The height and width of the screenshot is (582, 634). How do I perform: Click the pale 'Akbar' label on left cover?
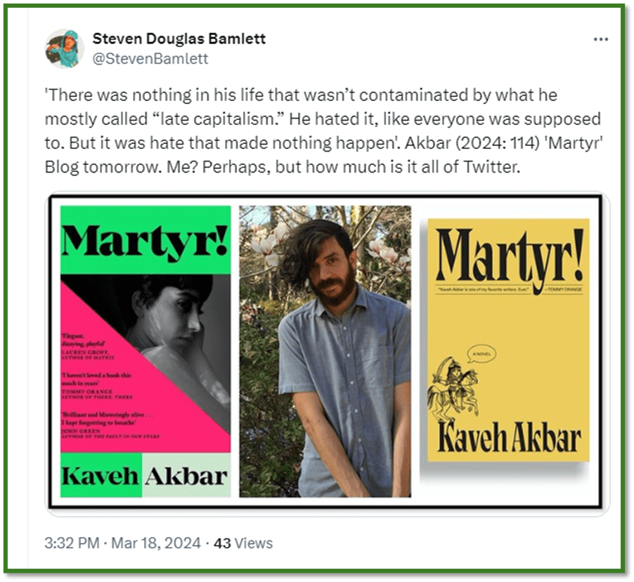tap(186, 475)
